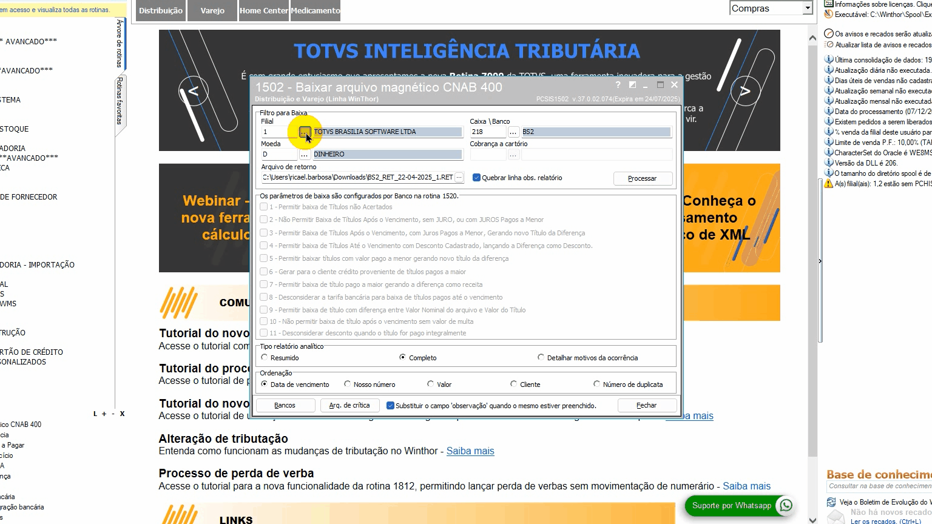The image size is (932, 524).
Task: Click the plus icon in left panel controls
Action: (x=104, y=414)
